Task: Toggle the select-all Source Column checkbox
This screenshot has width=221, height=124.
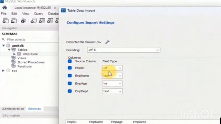Action: [x=70, y=61]
